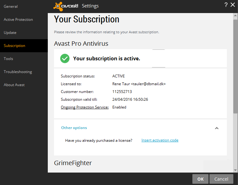Open the Ongoing Protection Service link
The height and width of the screenshot is (185, 238).
coord(85,107)
